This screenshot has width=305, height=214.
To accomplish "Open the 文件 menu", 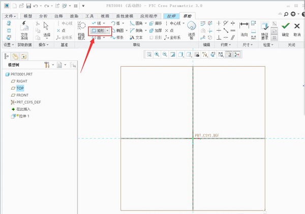I will (10, 16).
